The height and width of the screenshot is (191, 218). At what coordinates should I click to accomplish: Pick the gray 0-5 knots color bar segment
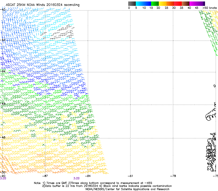coord(132,4)
